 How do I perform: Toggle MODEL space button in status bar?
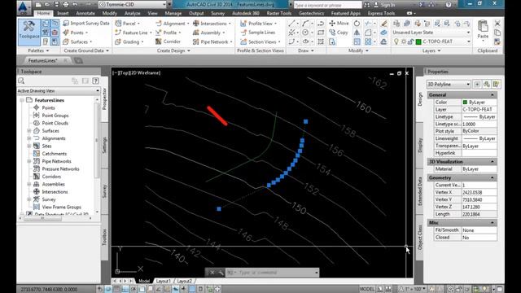pyautogui.click(x=367, y=289)
